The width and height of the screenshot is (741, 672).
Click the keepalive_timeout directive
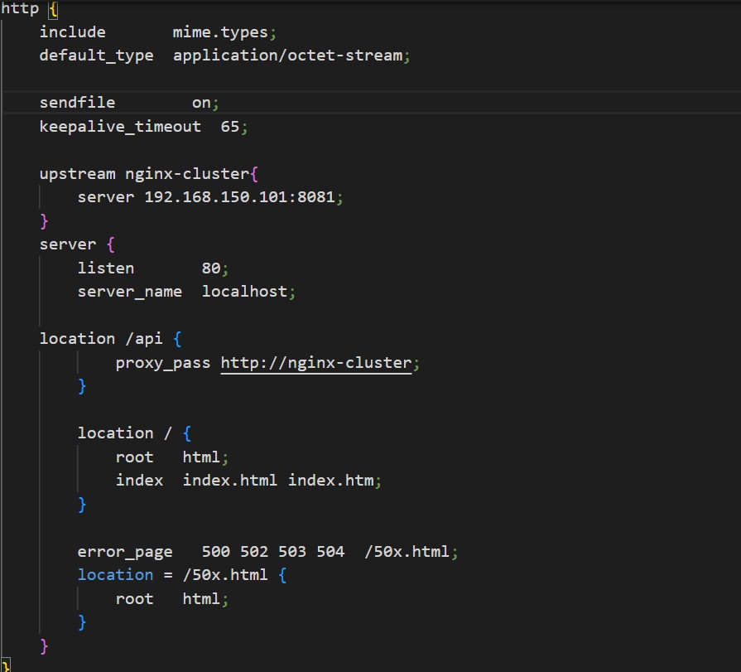[x=120, y=127]
